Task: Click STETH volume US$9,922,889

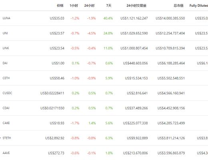Action: (137, 138)
